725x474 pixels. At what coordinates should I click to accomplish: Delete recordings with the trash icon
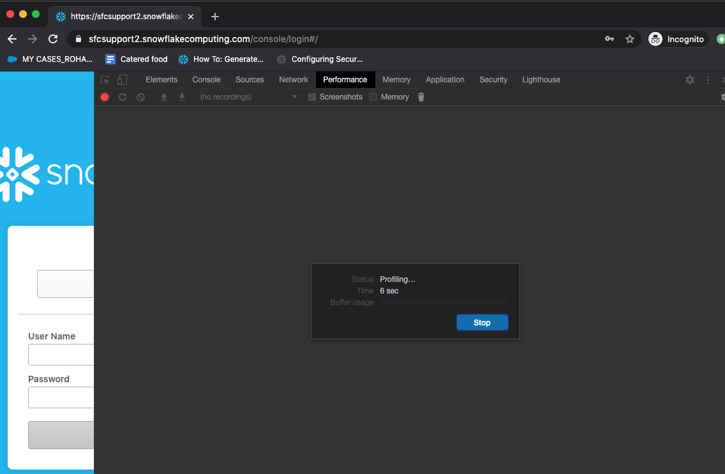pos(421,97)
